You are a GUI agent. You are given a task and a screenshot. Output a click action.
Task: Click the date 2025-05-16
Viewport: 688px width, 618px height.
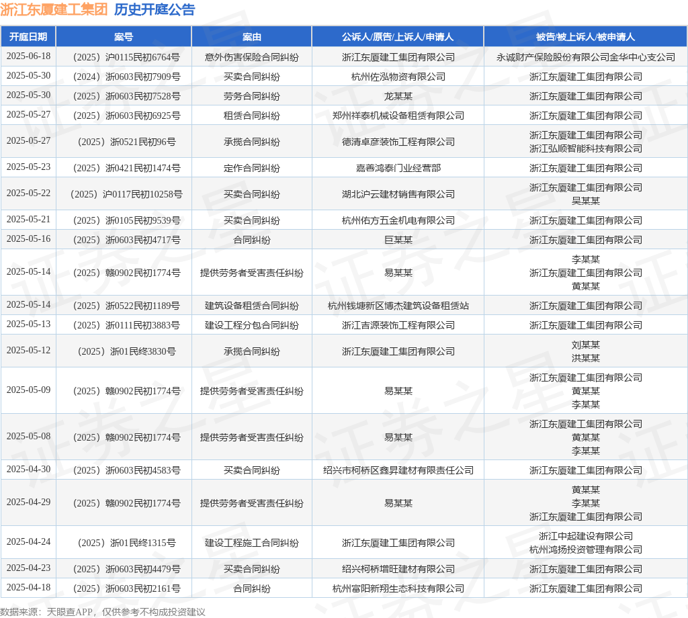(x=28, y=239)
